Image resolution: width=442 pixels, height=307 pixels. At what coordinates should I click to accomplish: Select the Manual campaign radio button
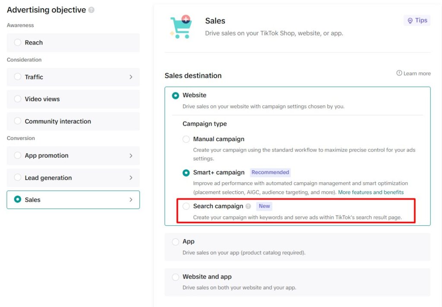click(186, 139)
